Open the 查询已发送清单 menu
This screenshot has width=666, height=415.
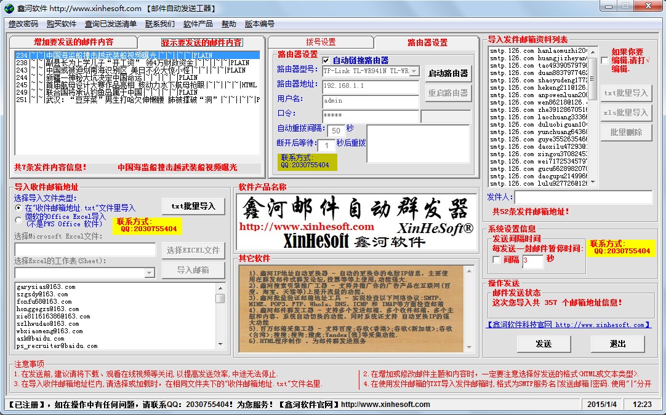pyautogui.click(x=111, y=24)
